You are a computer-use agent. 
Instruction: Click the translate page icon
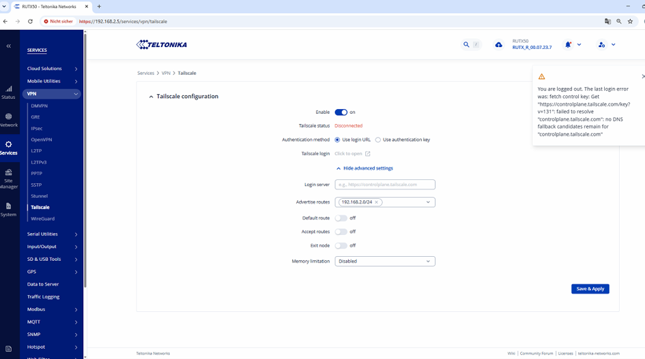coord(607,21)
